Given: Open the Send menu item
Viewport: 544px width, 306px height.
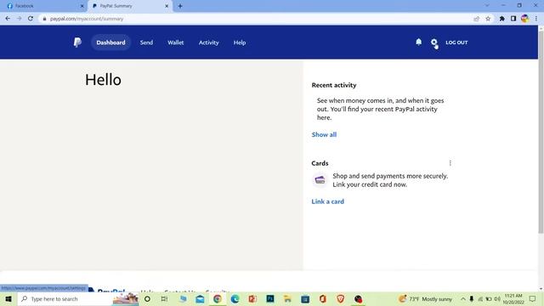Looking at the screenshot, I should click(146, 42).
